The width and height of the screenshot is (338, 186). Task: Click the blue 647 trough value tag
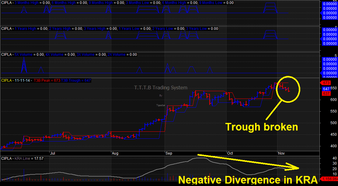click(x=326, y=89)
